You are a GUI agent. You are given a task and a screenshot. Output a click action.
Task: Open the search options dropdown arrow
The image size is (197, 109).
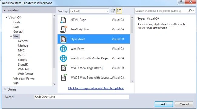(194, 11)
